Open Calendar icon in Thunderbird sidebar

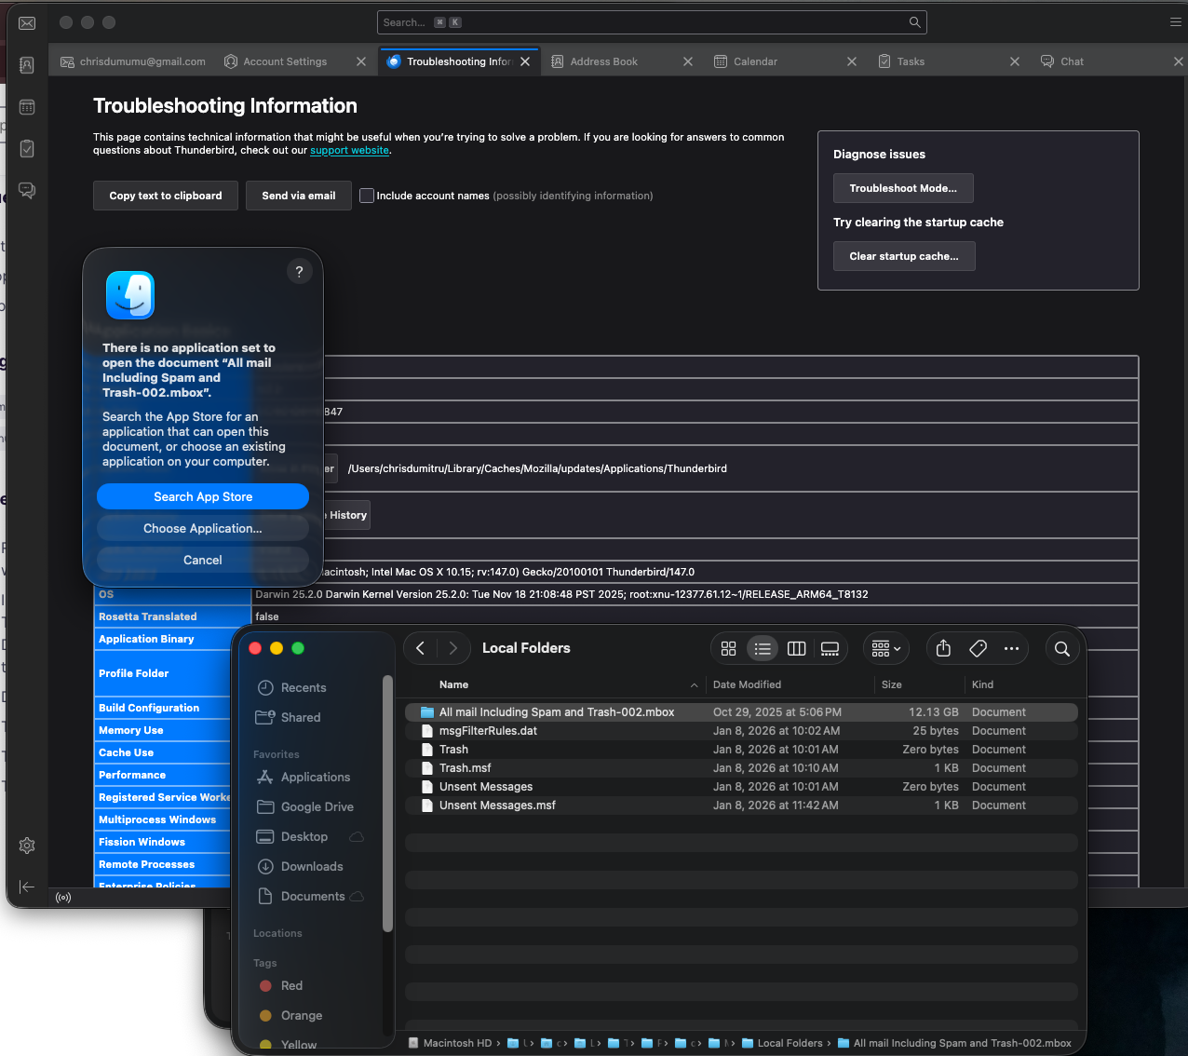coord(27,107)
